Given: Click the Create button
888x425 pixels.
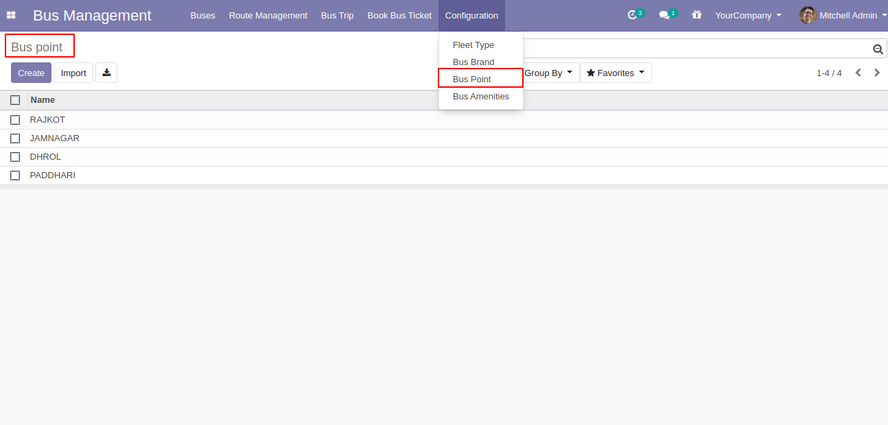Looking at the screenshot, I should [x=31, y=73].
